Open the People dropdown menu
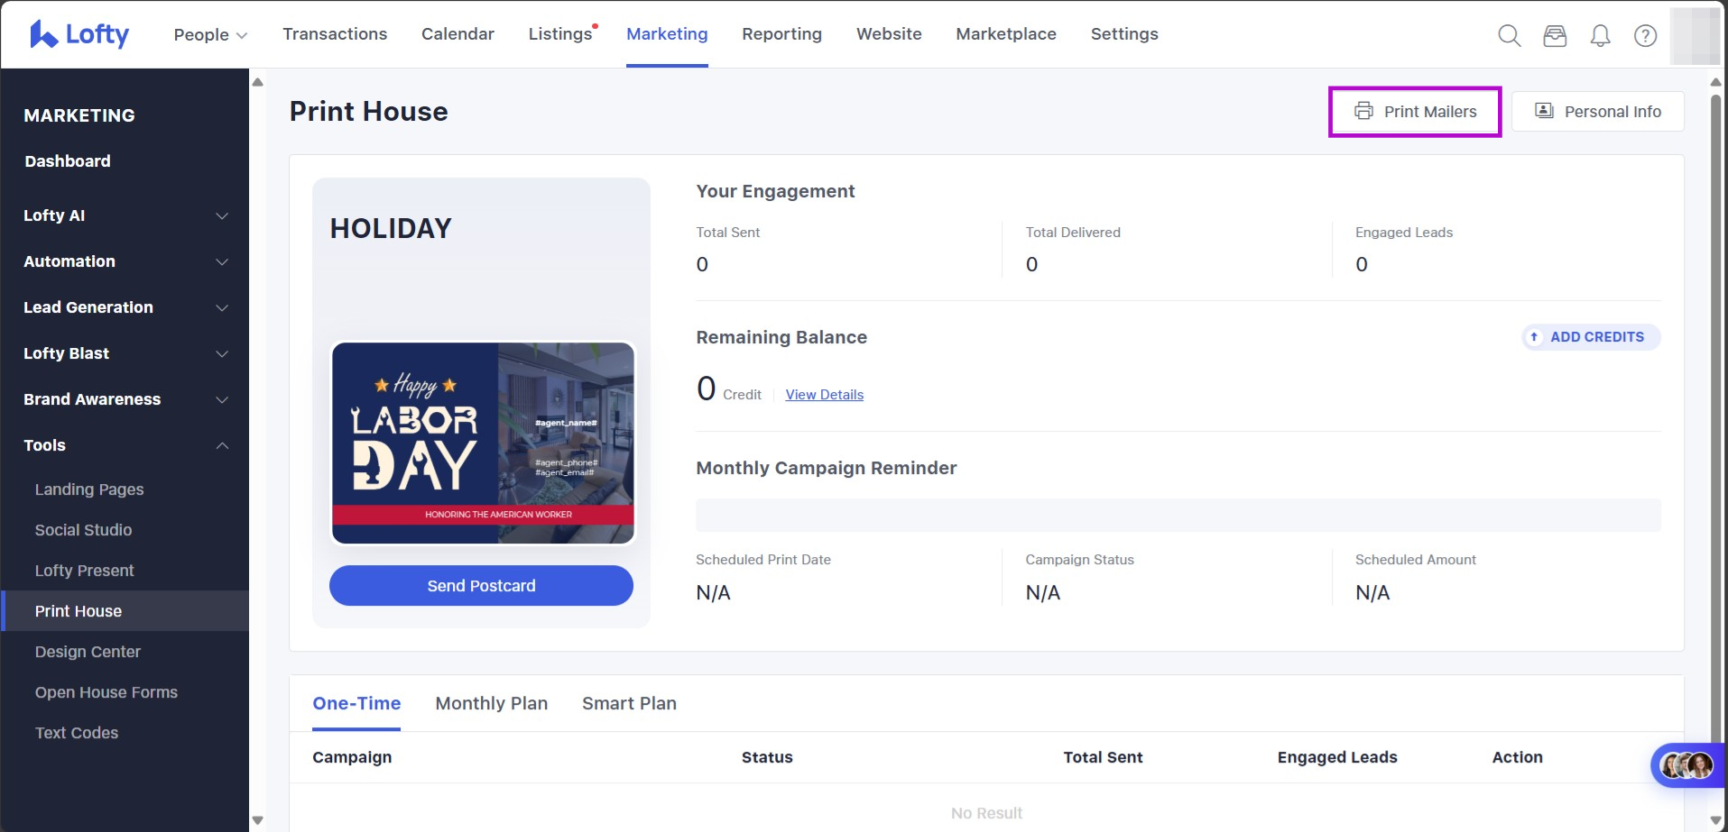The image size is (1728, 832). [x=210, y=34]
